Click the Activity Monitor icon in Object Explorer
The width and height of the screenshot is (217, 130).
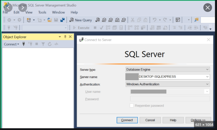pyautogui.click(x=56, y=44)
